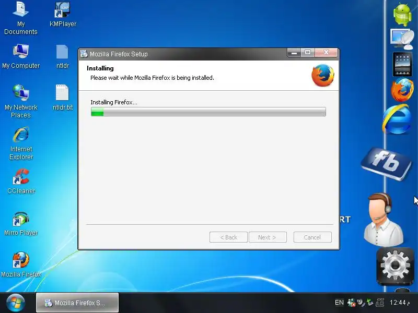
Task: Launch Firefox from the right dock
Action: coord(402,90)
